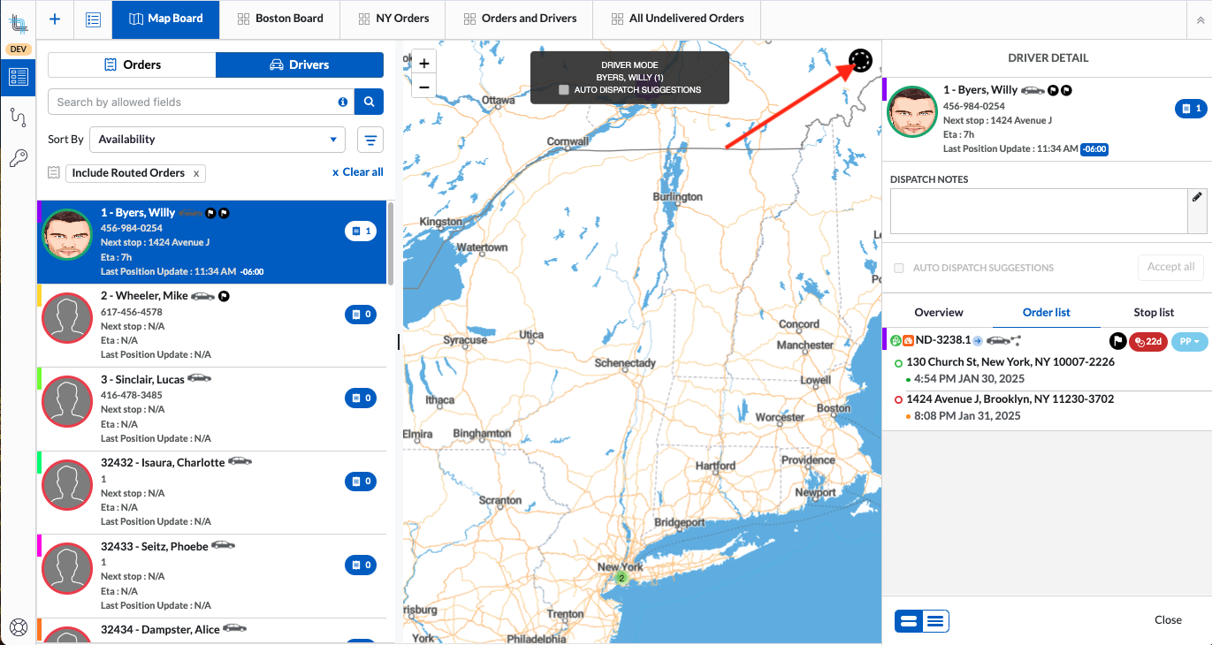1212x645 pixels.
Task: Open the All Undelivered Orders tab
Action: click(x=676, y=19)
